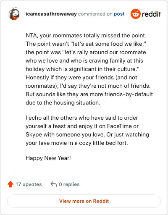
Task: Click the "View more on Reddit" button
Action: [84, 201]
